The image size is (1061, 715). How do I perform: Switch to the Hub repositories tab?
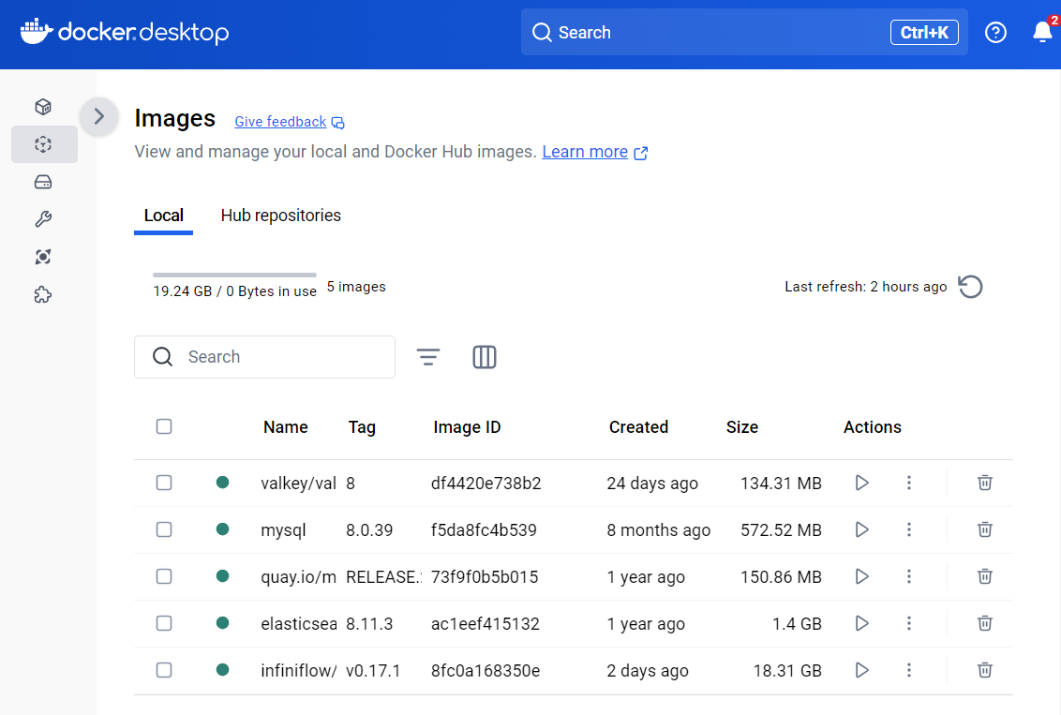pyautogui.click(x=281, y=216)
